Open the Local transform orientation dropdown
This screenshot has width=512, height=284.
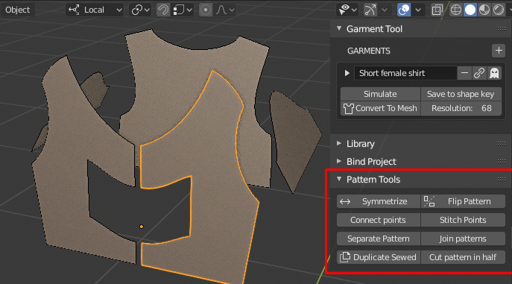click(x=95, y=10)
